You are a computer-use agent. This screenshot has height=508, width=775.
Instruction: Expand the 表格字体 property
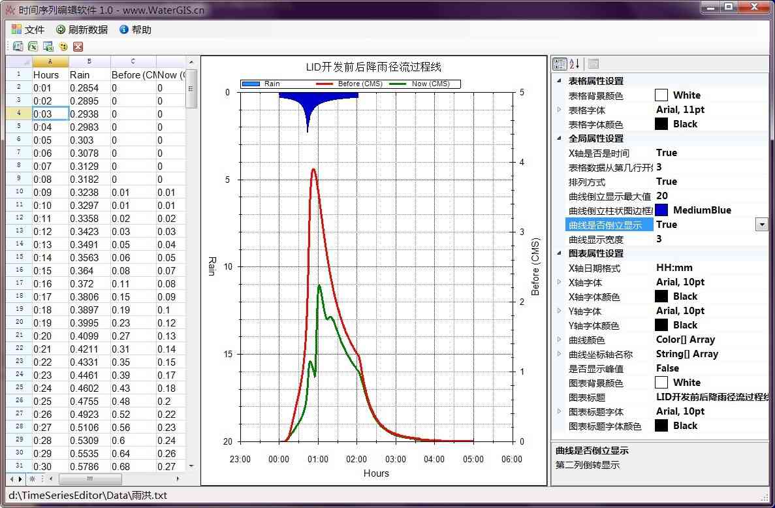(559, 110)
